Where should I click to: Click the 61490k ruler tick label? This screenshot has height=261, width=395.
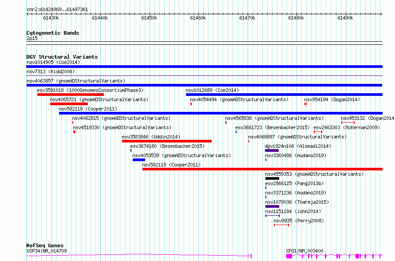(x=345, y=18)
